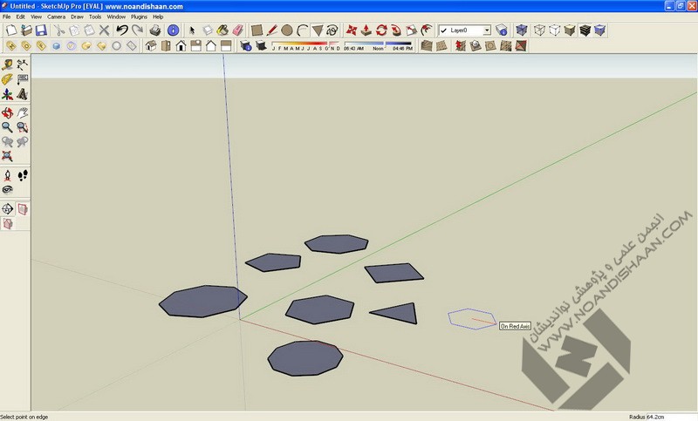Viewport: 698px width, 421px height.
Task: Activate the Walk footprints tool
Action: [x=23, y=173]
